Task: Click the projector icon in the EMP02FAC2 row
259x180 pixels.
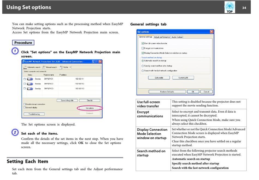Action: (x=30, y=84)
